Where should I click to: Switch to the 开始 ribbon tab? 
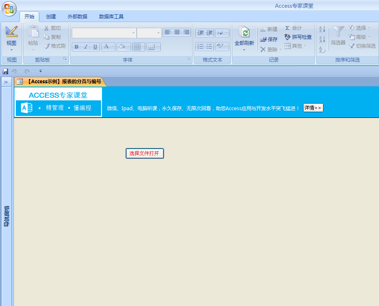pos(29,16)
